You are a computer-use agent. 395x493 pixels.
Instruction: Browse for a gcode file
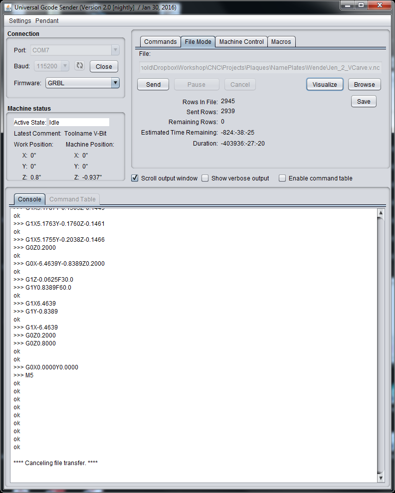pyautogui.click(x=364, y=84)
